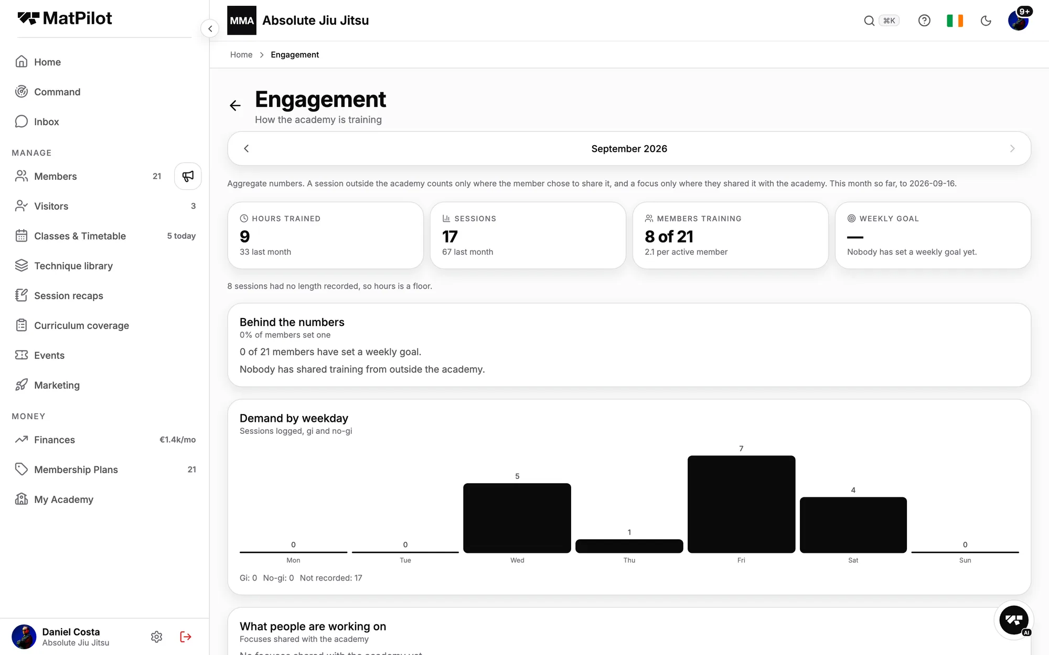Screen dimensions: 1049x655
Task: Select the Members Training card
Action: click(x=731, y=235)
